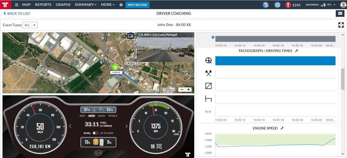Open the SUMMARY dropdown menu

85,5
